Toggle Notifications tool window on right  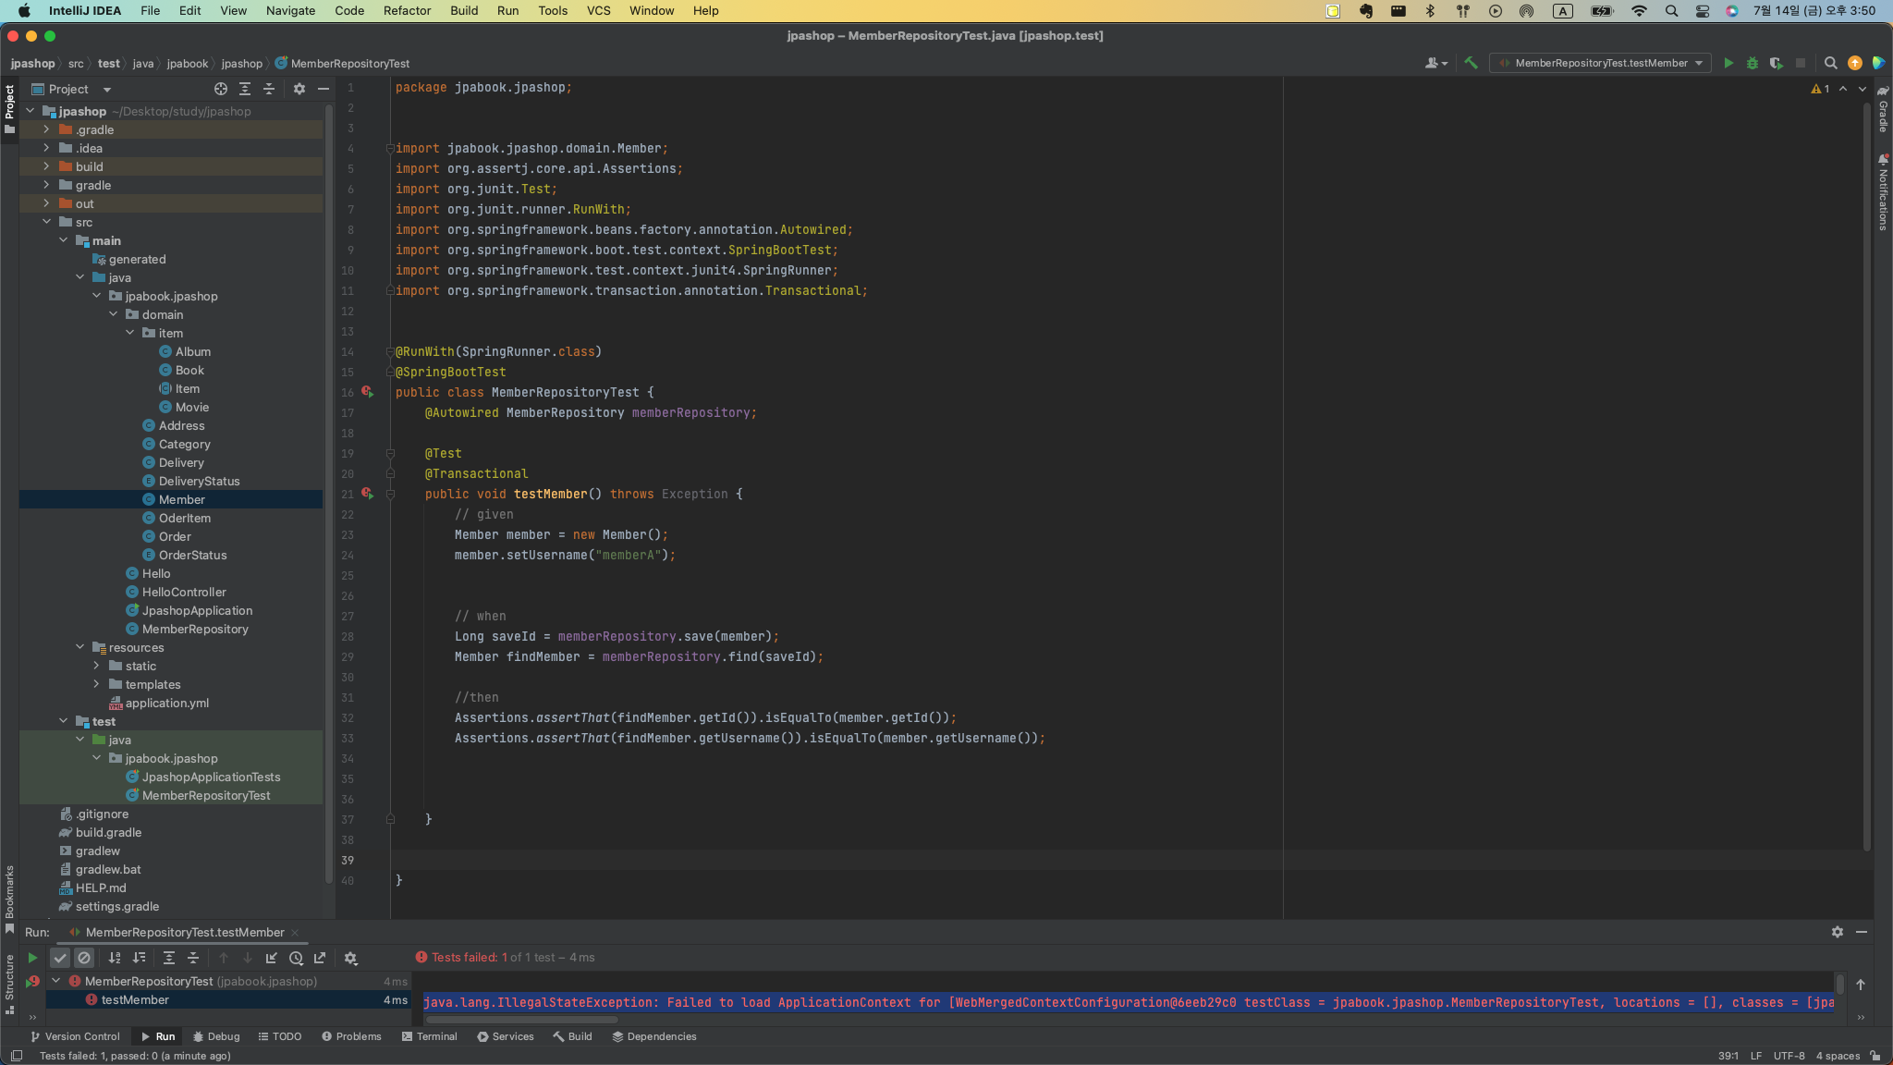1883,192
